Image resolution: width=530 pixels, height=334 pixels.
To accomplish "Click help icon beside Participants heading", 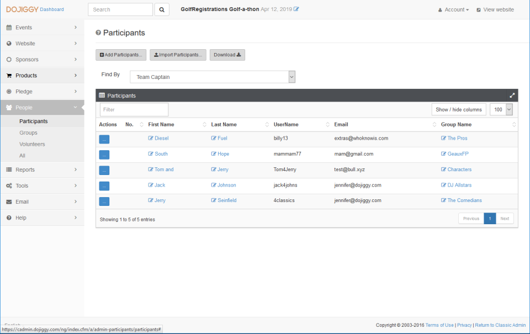I will tap(98, 33).
